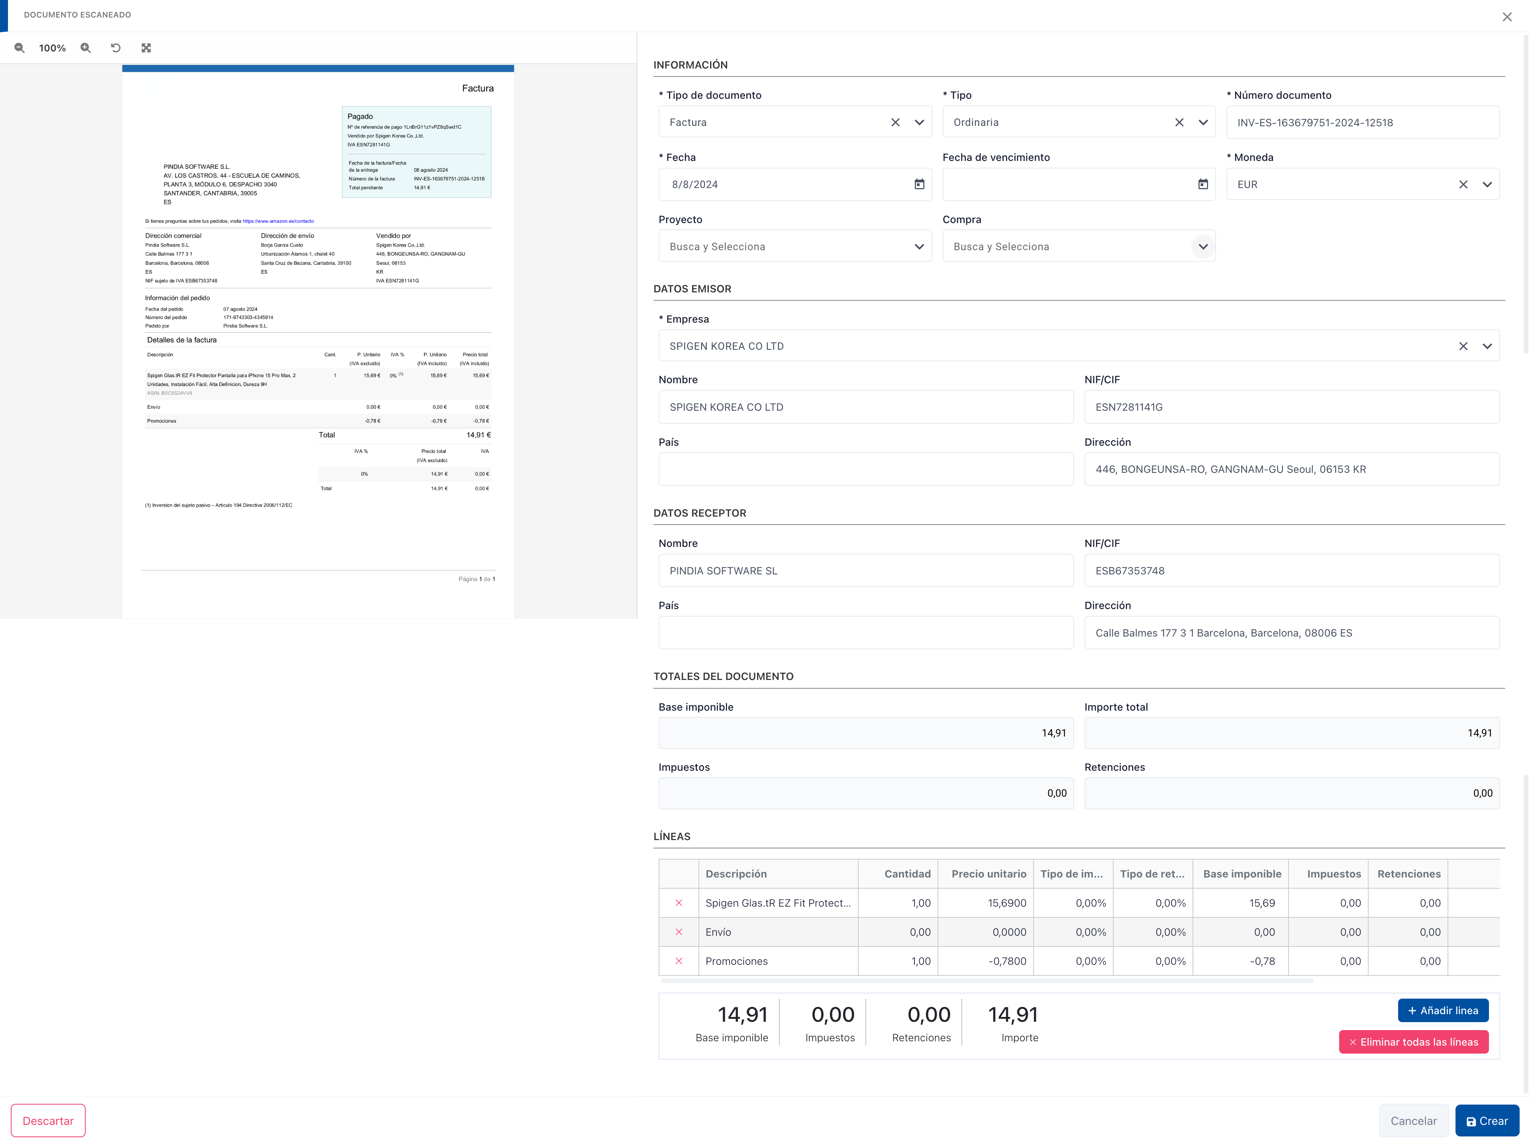The width and height of the screenshot is (1530, 1148).
Task: Click the lines table horizontal scrollbar
Action: click(x=987, y=981)
